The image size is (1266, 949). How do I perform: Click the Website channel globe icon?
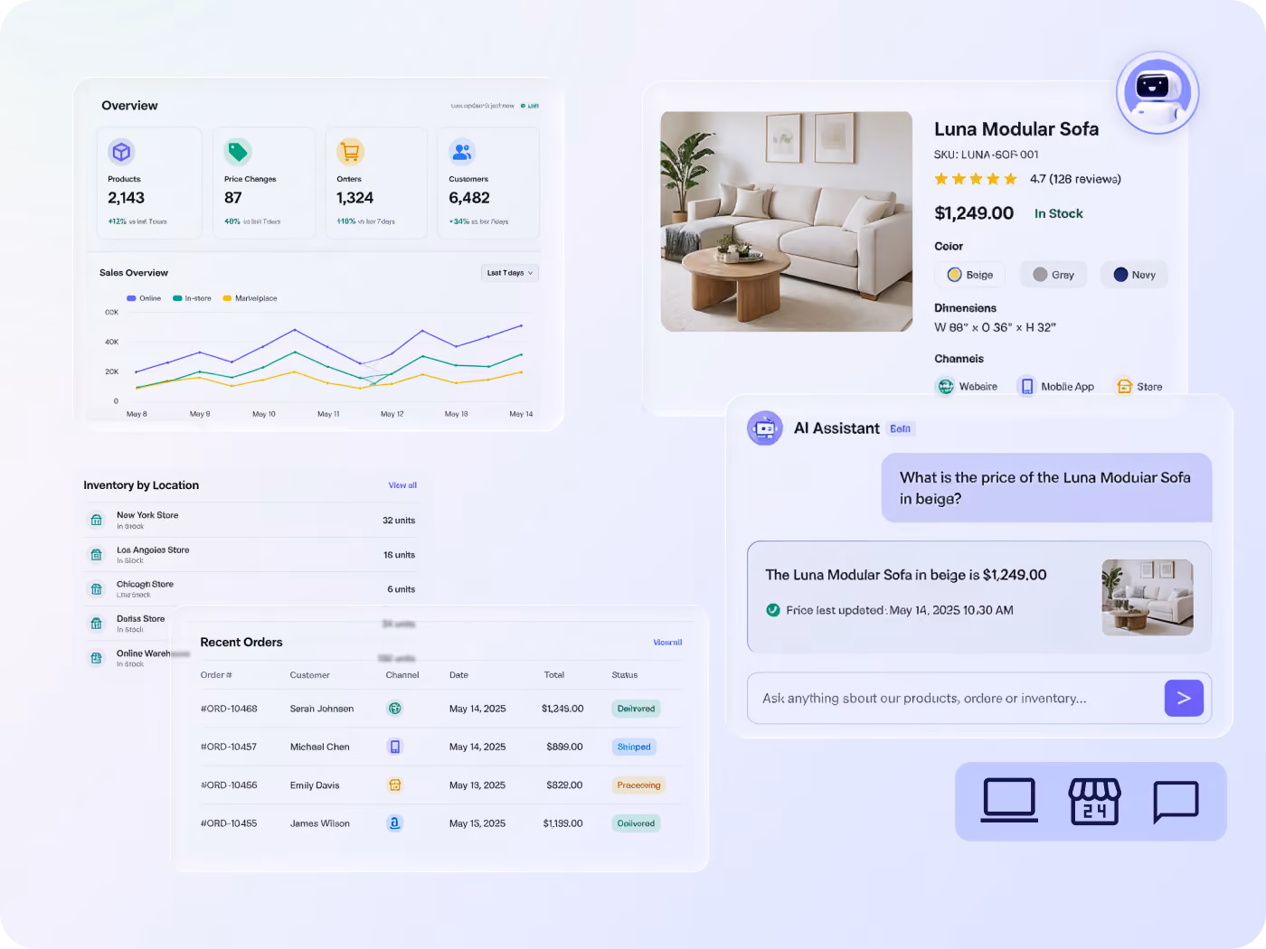coord(945,386)
